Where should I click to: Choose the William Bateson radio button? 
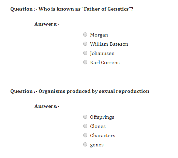(85, 44)
